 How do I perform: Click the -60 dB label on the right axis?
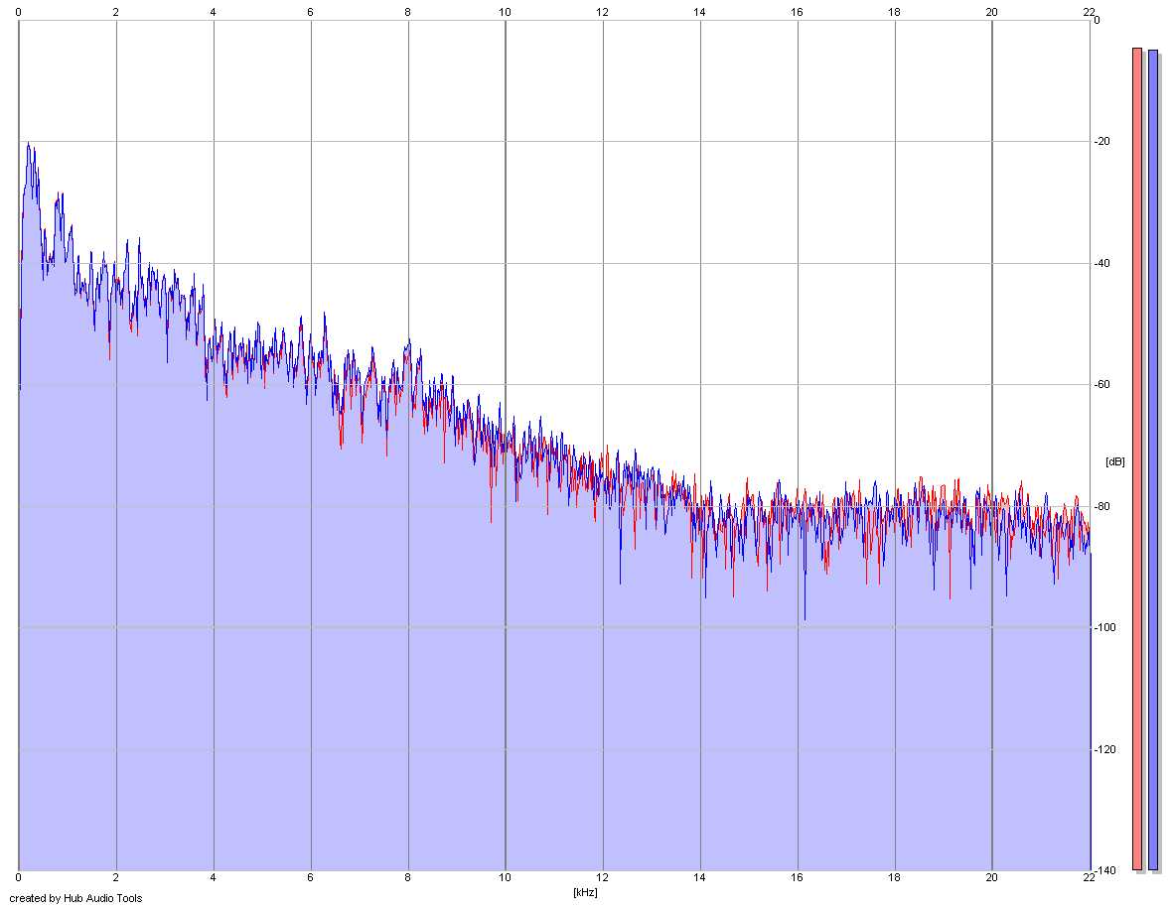1101,384
